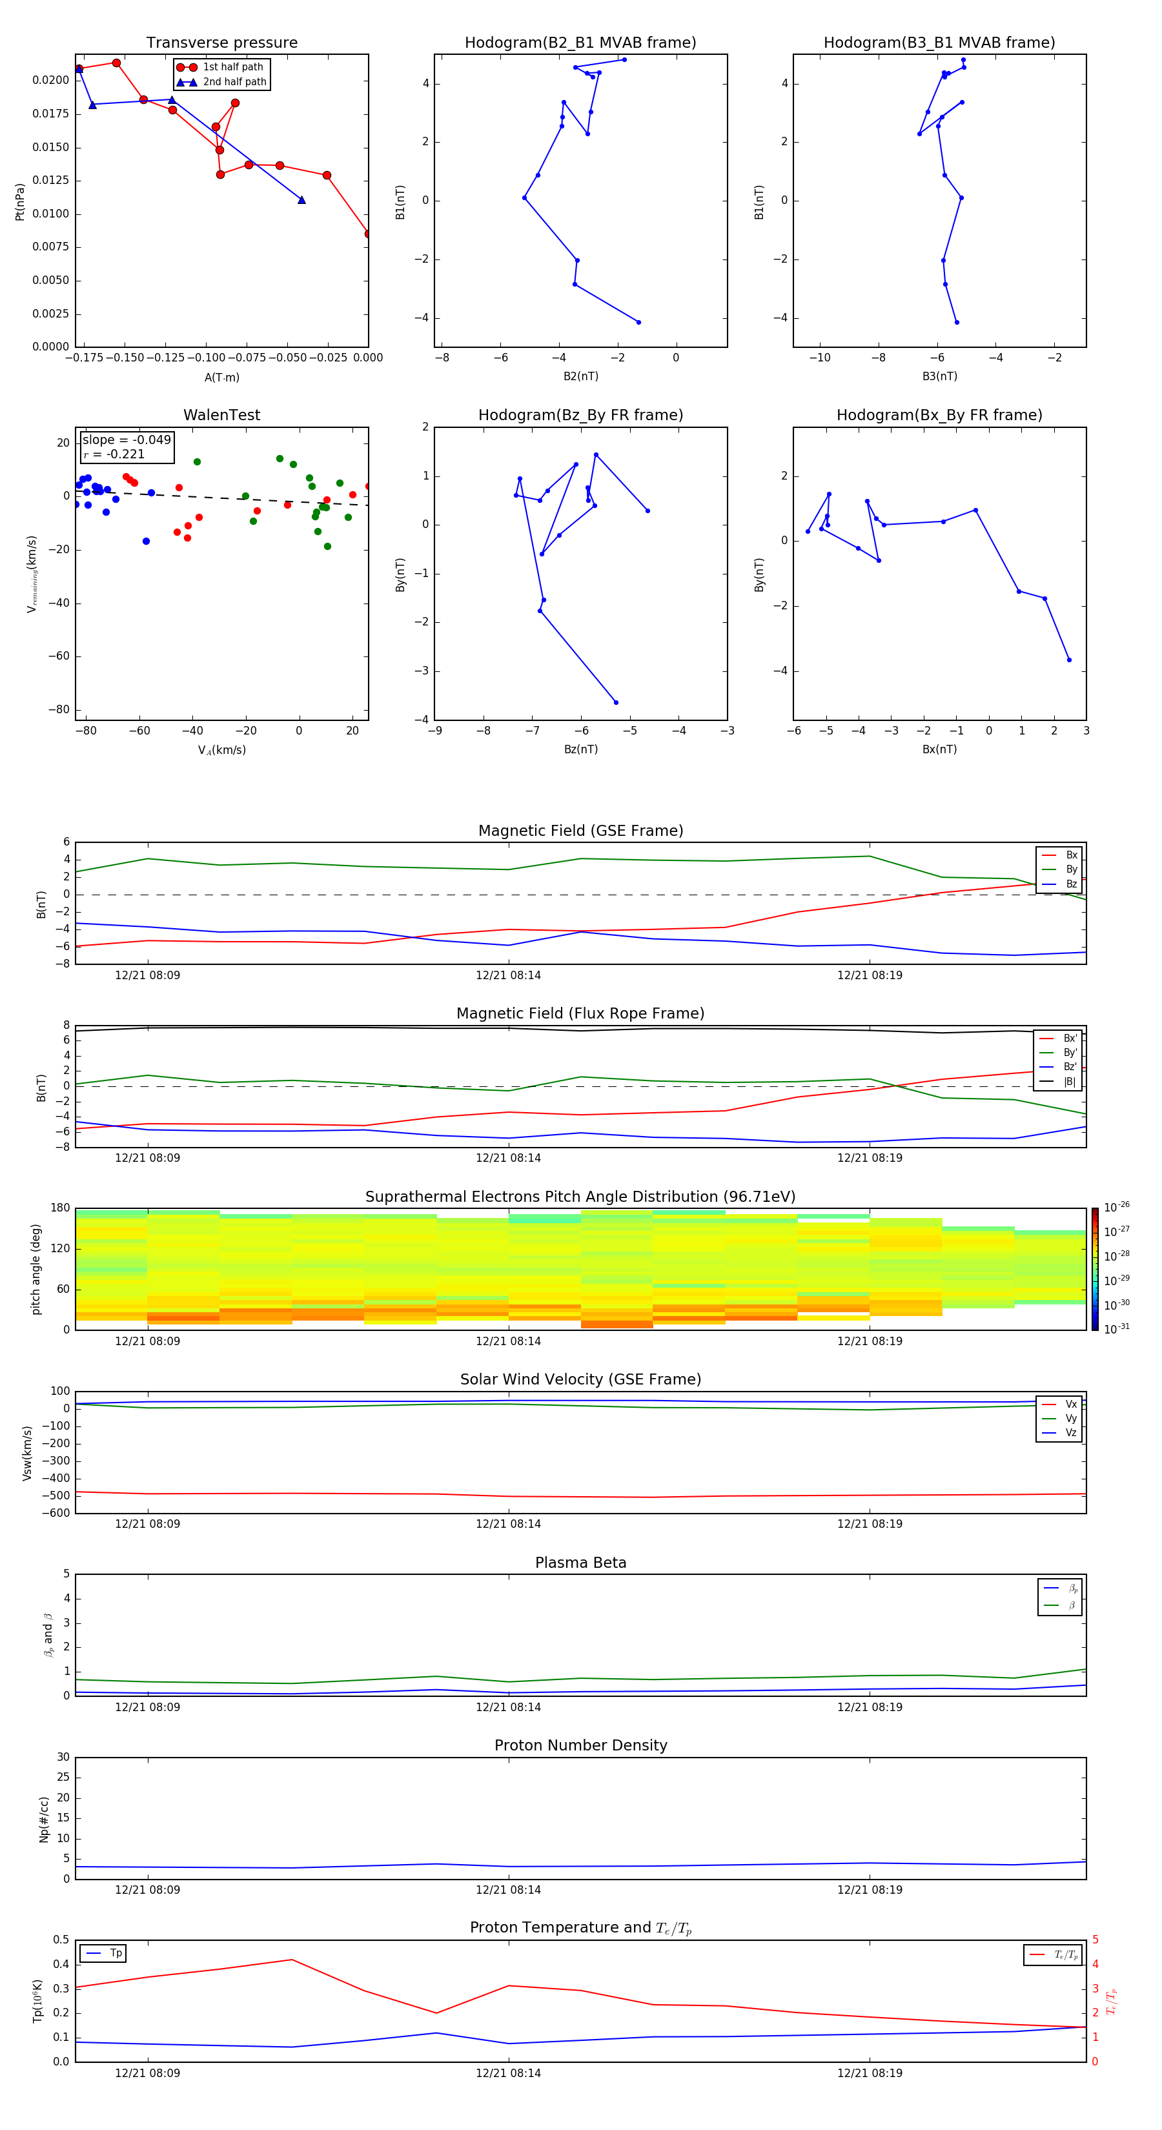Click the 'WalenTest' plot title

221,415
